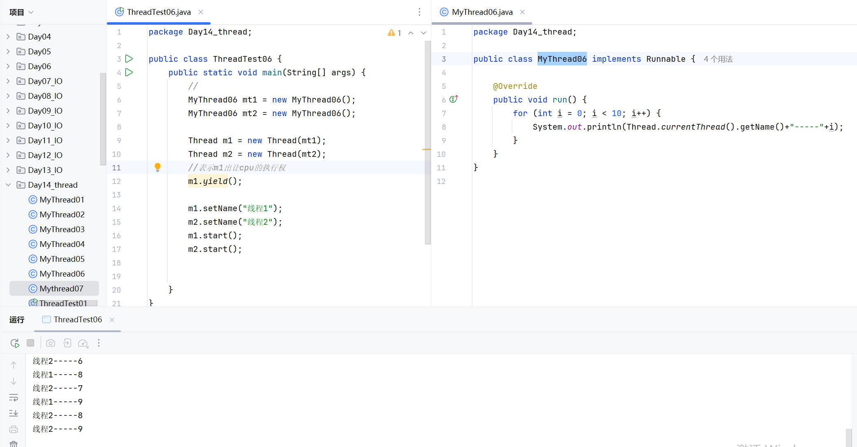Click the camera thread dump icon

(x=51, y=343)
